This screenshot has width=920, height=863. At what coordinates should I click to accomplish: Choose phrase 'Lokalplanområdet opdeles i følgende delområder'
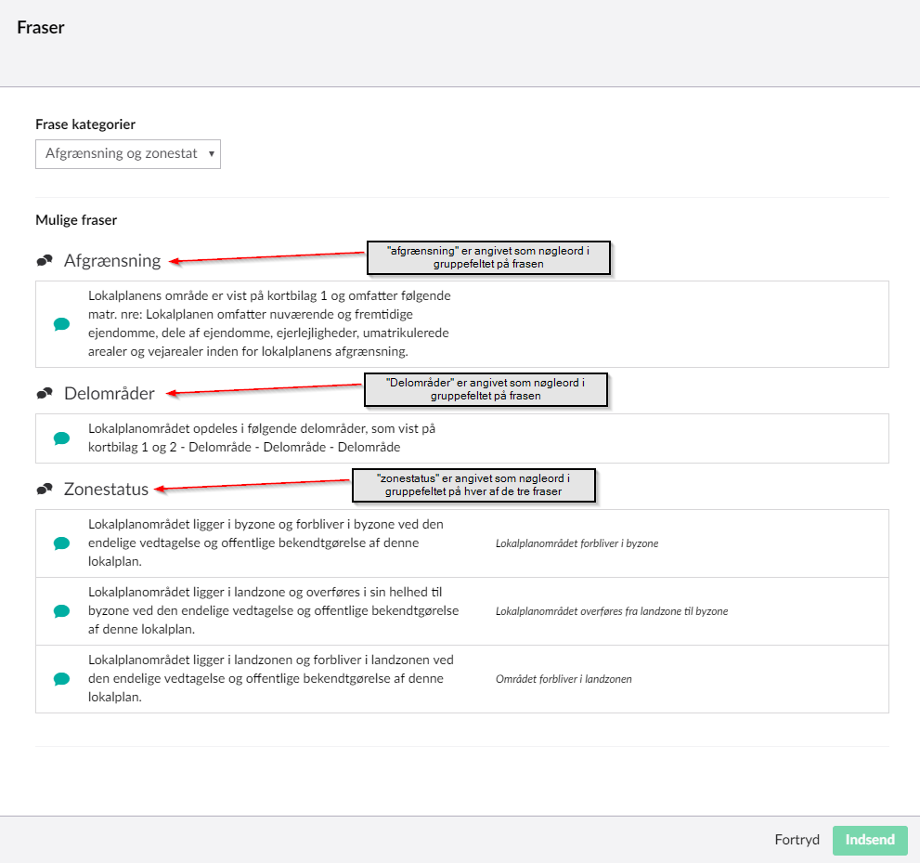click(262, 438)
